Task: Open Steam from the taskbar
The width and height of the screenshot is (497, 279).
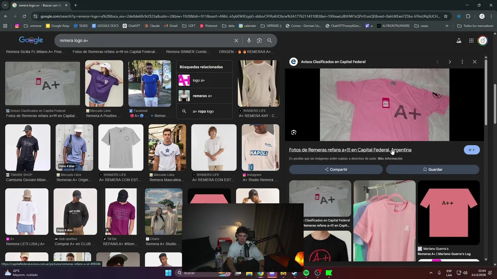Action: [295, 273]
